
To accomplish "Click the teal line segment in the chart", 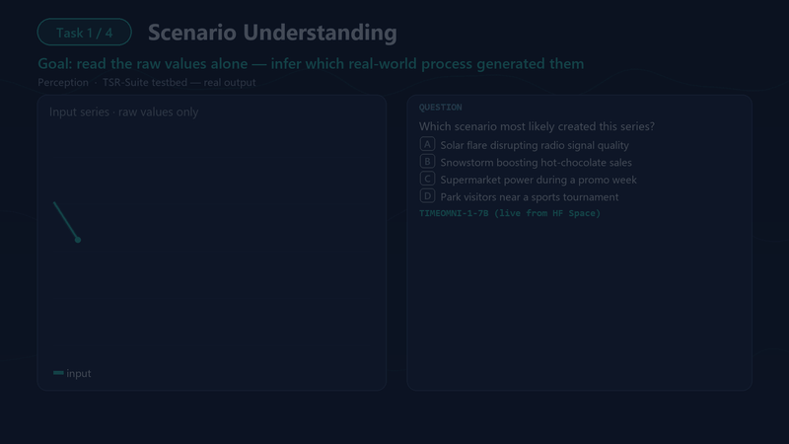I will [65, 220].
